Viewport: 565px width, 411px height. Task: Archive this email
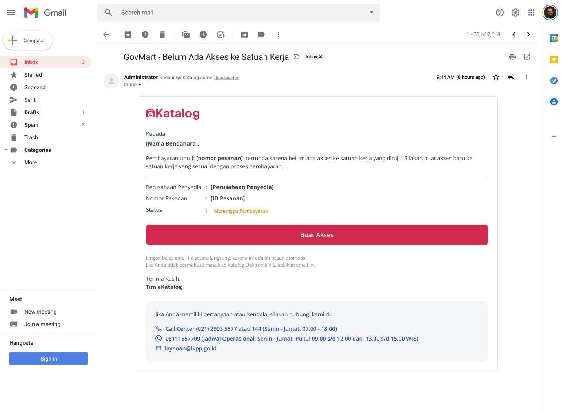[x=128, y=34]
